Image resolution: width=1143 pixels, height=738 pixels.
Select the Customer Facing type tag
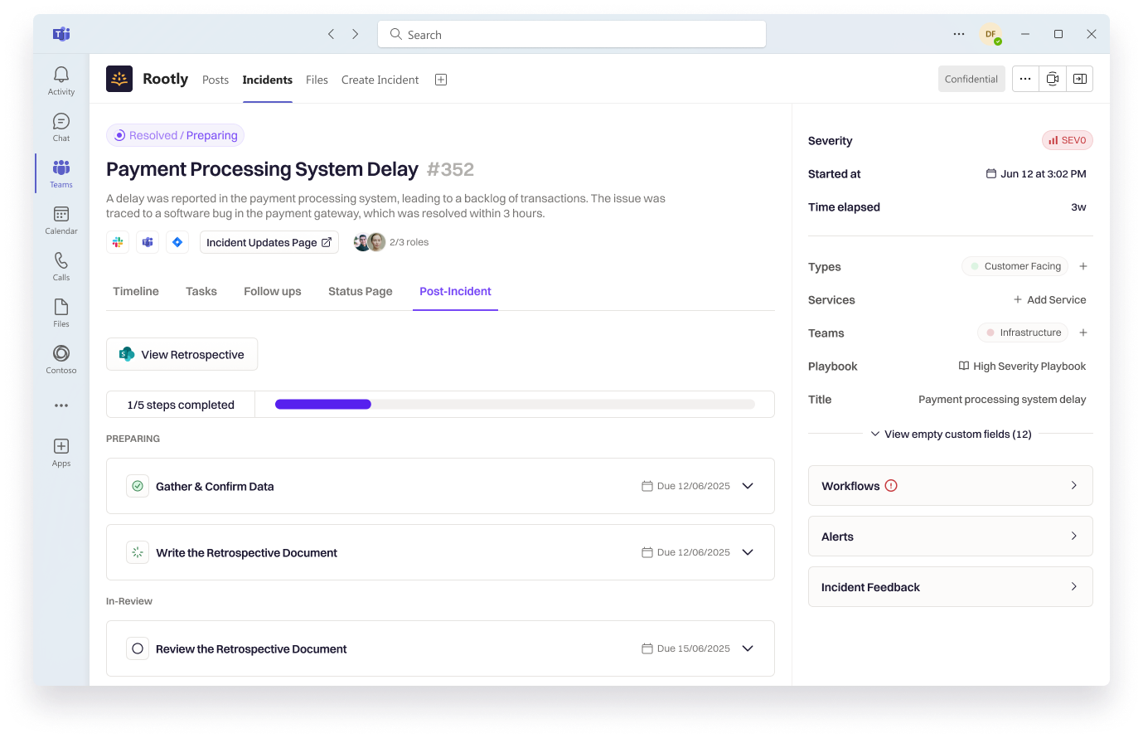1015,266
